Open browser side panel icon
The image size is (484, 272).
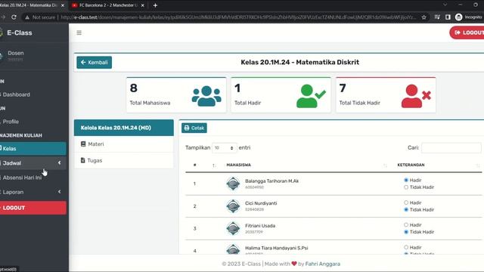pos(448,17)
